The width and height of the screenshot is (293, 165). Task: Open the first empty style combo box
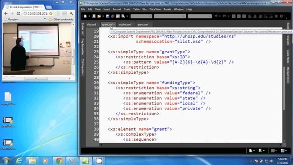point(141,16)
